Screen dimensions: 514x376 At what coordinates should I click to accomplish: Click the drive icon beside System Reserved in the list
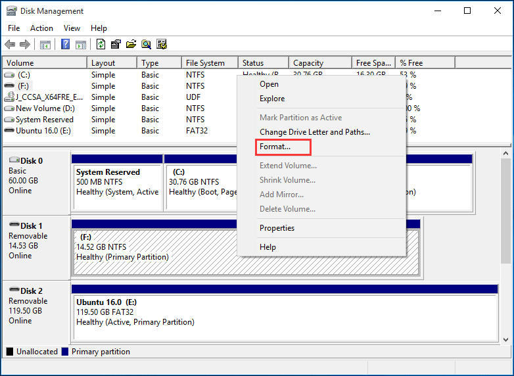click(x=9, y=120)
